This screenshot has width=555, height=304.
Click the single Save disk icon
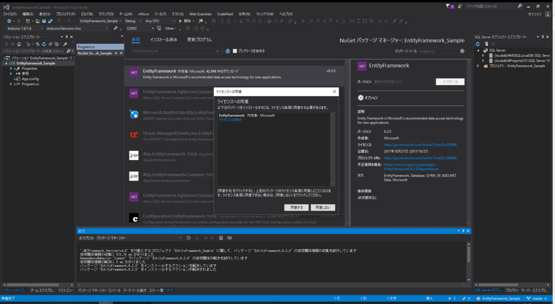44,21
